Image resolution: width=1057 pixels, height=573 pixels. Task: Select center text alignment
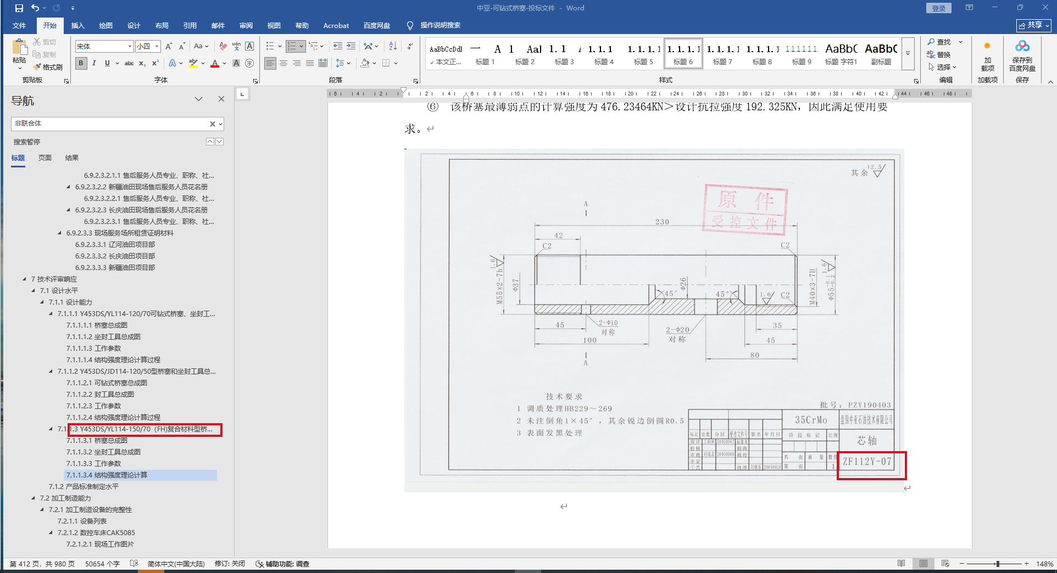pos(283,63)
